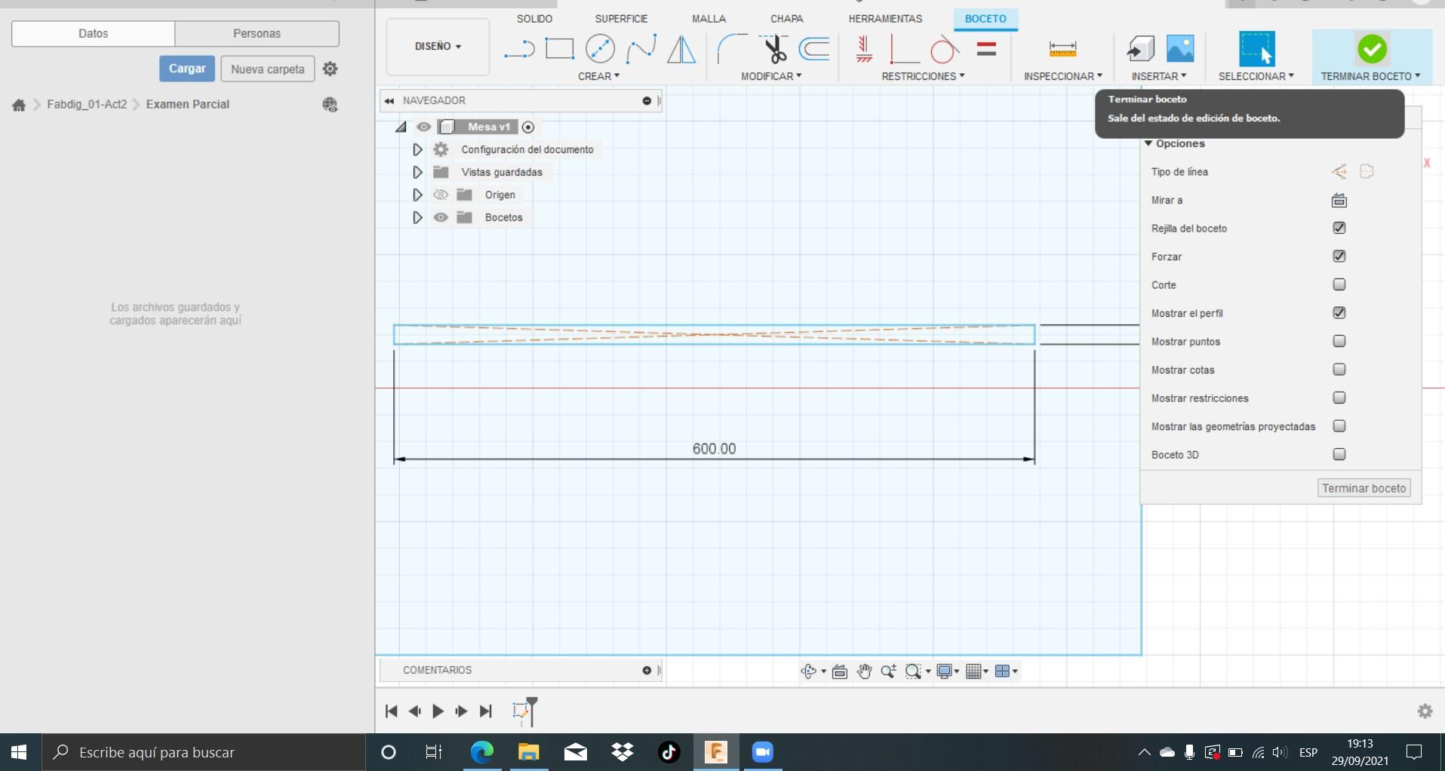The width and height of the screenshot is (1445, 771).
Task: Open the SELECCIONAR dropdown menu
Action: pos(1256,76)
